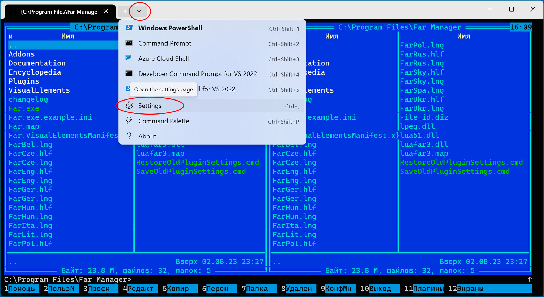Click 11 Плагины function key button
The width and height of the screenshot is (544, 297).
tap(424, 289)
